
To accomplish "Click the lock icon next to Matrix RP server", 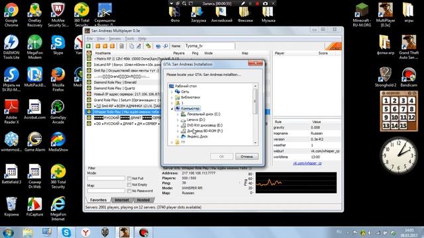I will point(89,59).
